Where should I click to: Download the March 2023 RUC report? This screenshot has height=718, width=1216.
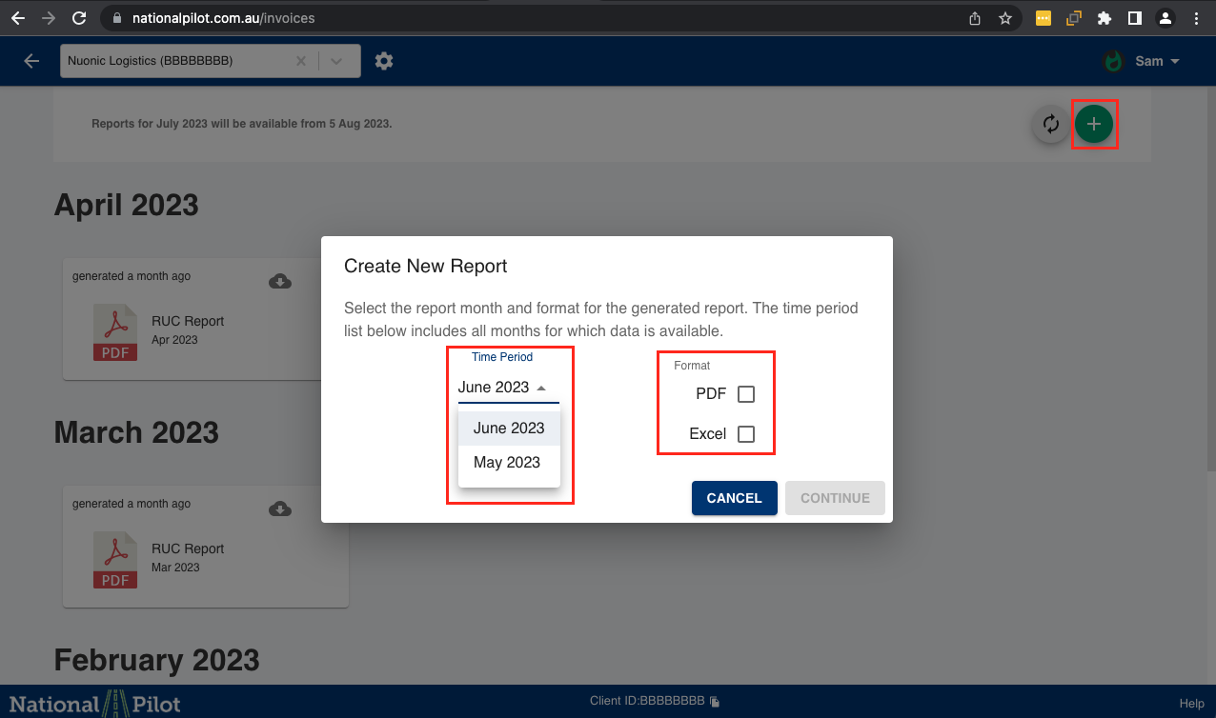tap(280, 509)
